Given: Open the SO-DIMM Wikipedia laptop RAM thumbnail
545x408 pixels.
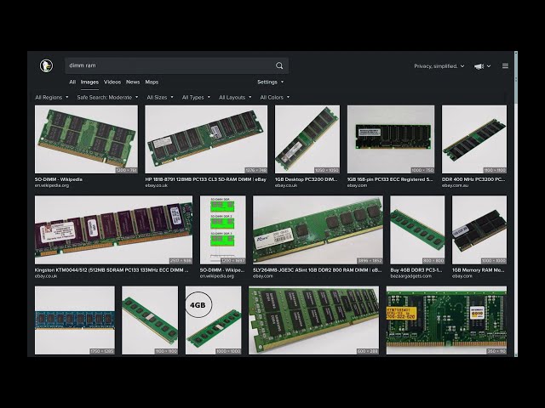Looking at the screenshot, I should click(x=86, y=139).
